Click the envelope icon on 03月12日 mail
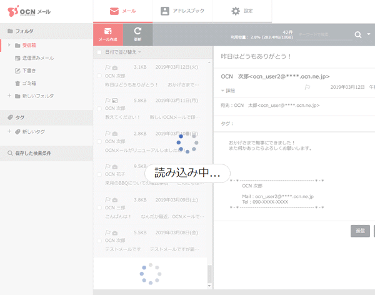 click(x=115, y=67)
